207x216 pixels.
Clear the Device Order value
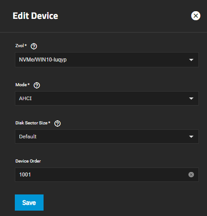click(191, 175)
